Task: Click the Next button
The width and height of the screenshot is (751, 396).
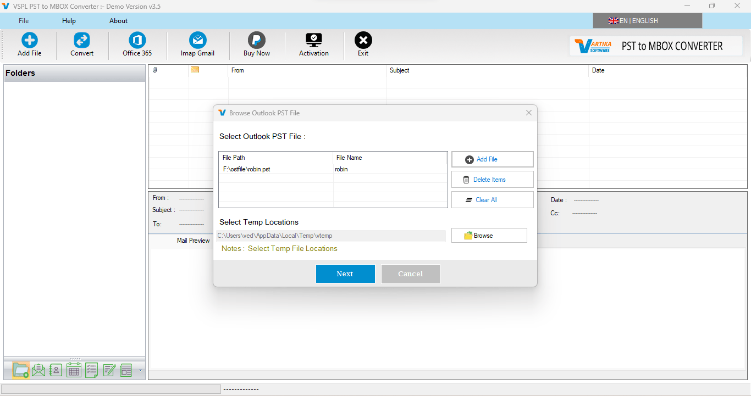Action: click(x=345, y=274)
